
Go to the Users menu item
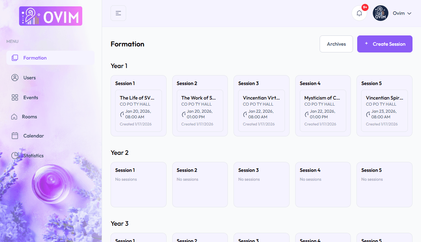[x=29, y=78]
